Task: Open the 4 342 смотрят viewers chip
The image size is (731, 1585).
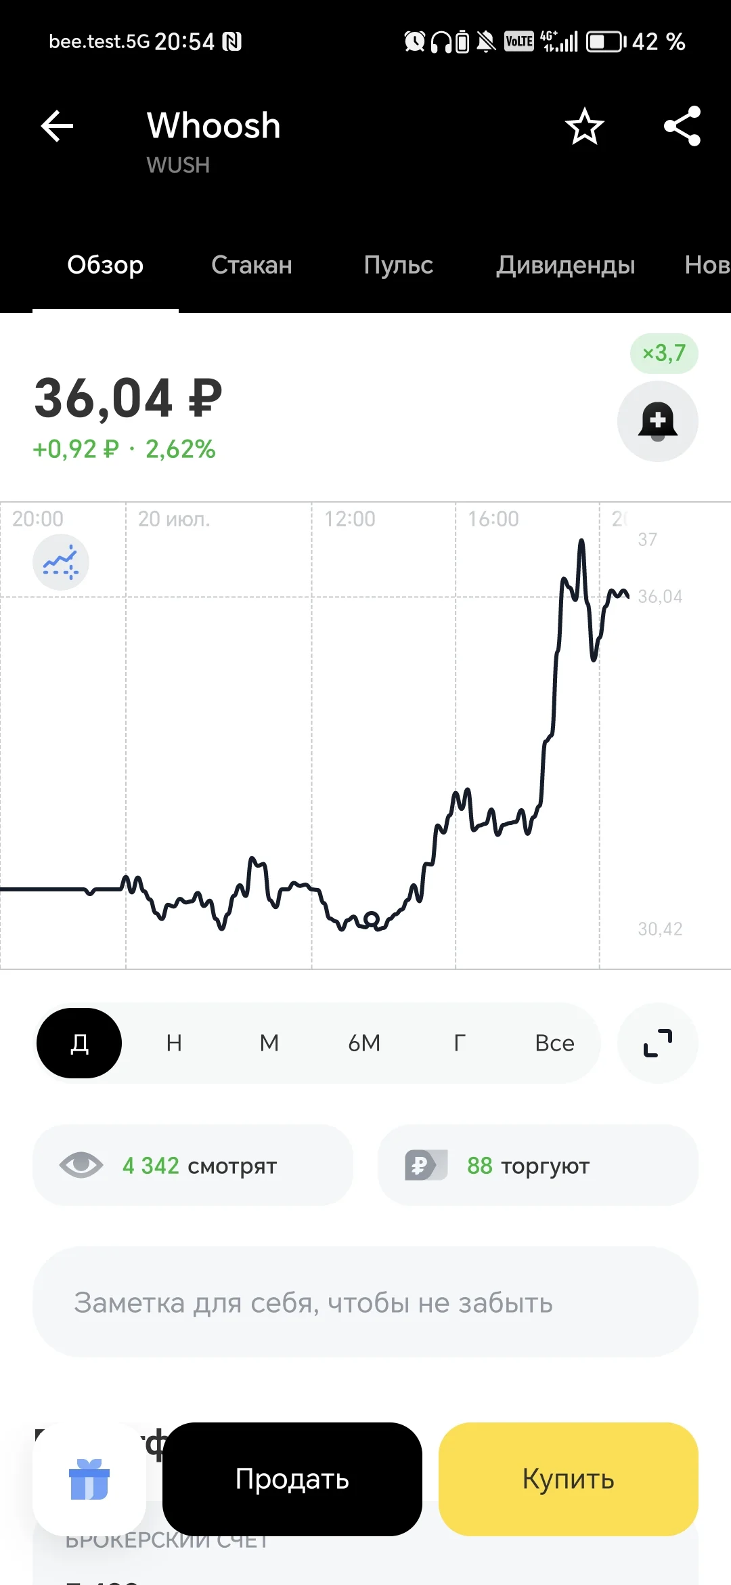Action: (193, 1165)
